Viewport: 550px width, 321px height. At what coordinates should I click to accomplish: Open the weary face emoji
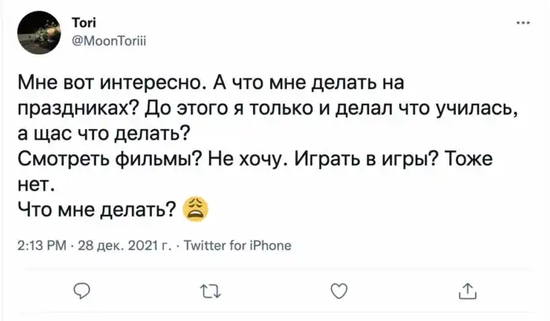[195, 208]
